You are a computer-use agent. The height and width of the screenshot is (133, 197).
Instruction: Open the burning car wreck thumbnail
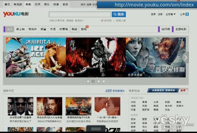tap(78, 106)
